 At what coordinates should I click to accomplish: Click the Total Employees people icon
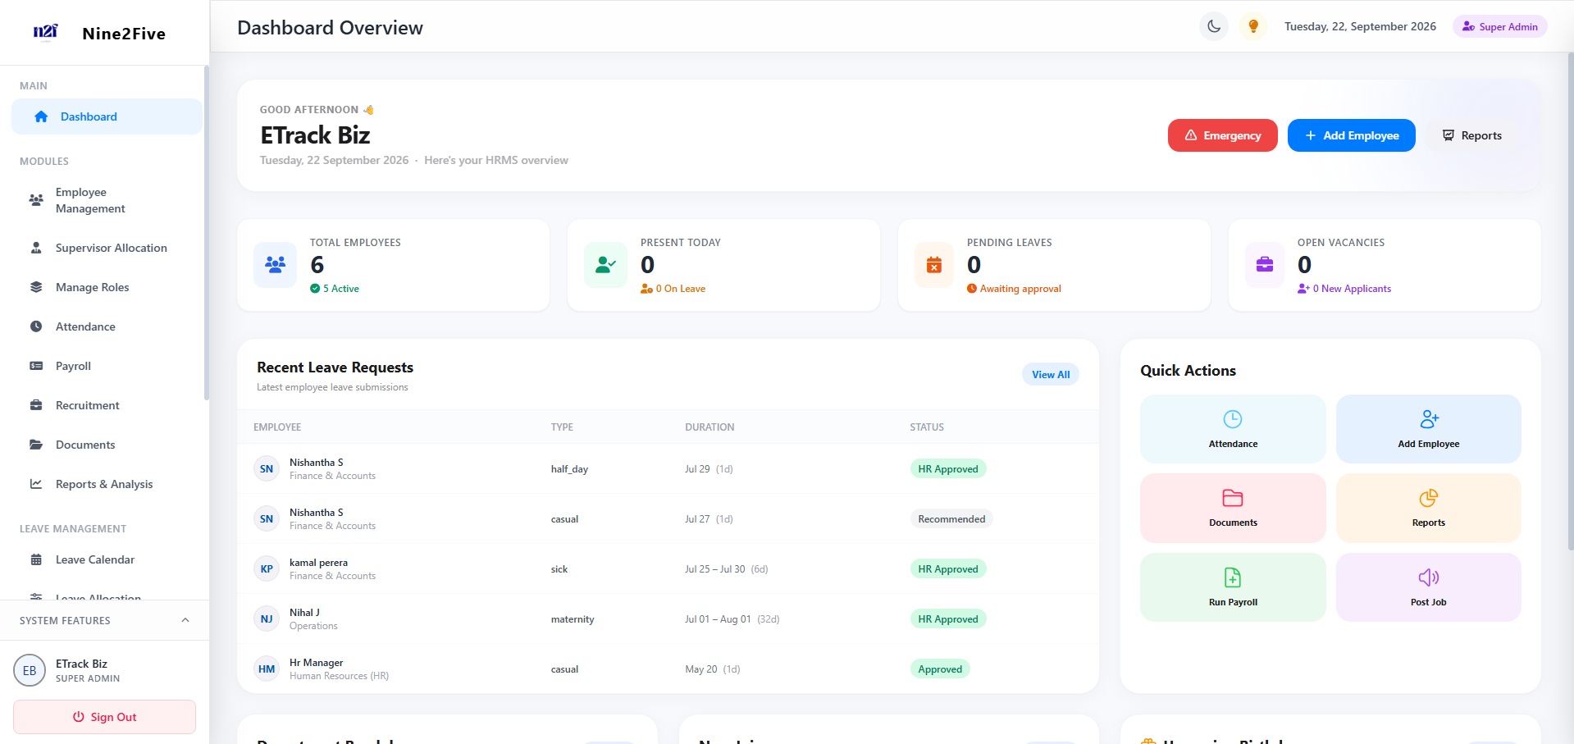point(275,265)
